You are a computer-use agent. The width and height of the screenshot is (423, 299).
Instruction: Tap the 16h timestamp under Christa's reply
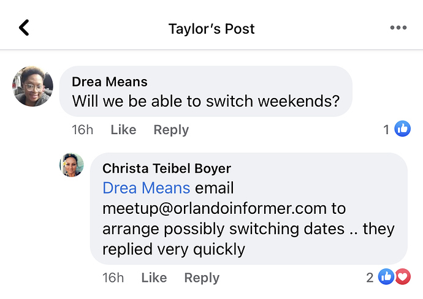tap(113, 278)
